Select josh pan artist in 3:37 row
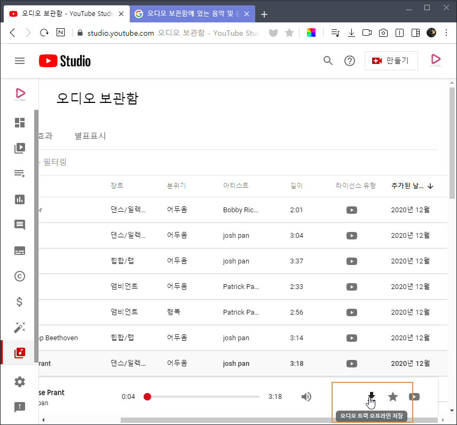457x425 pixels. (x=236, y=261)
